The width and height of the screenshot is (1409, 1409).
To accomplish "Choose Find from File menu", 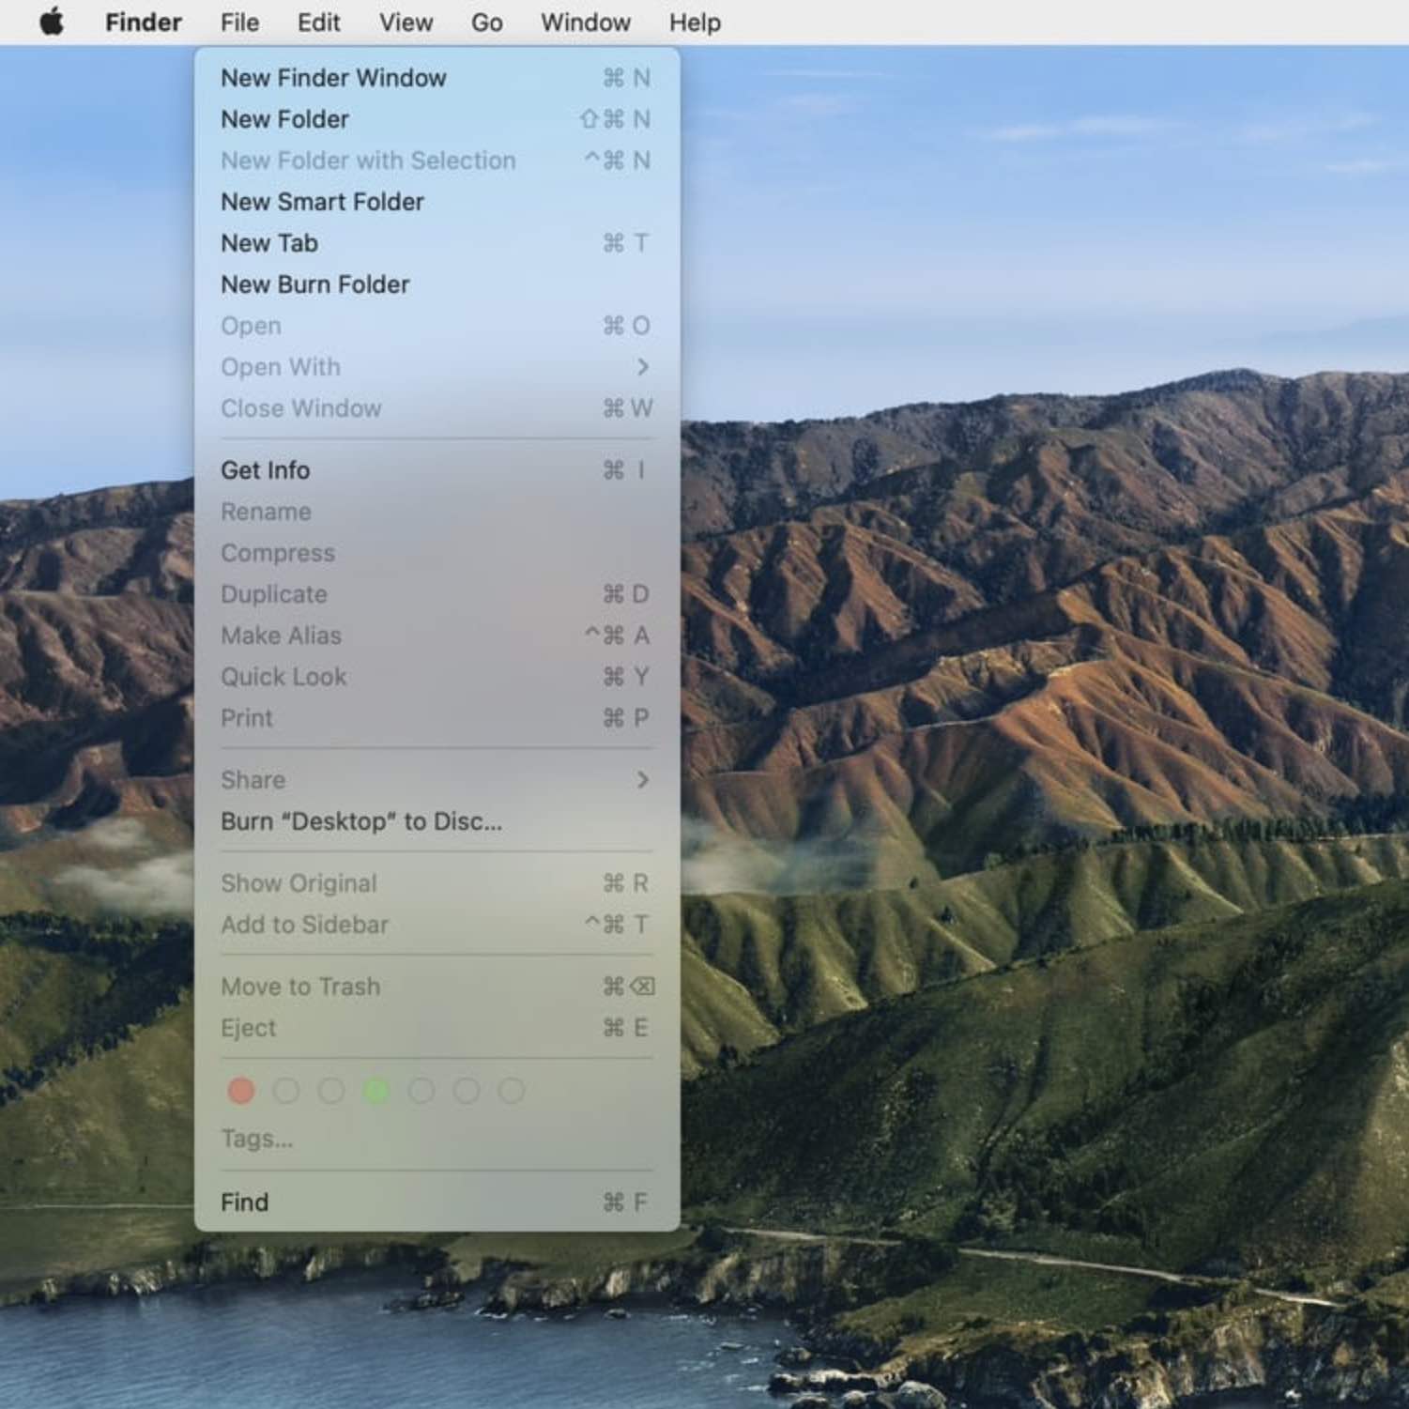I will [x=436, y=1202].
